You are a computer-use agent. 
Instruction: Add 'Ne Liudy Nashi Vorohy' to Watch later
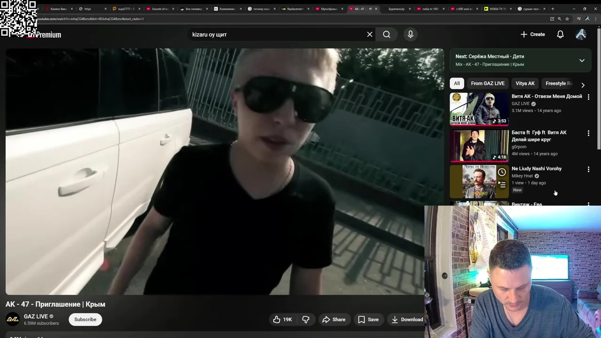pos(502,172)
